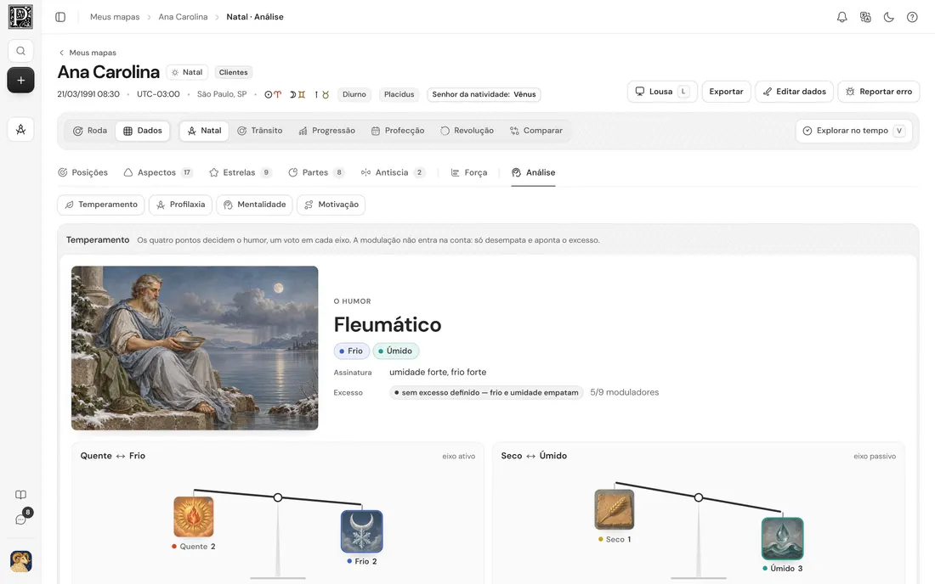
Task: Open the Partes tab
Action: pyautogui.click(x=316, y=172)
